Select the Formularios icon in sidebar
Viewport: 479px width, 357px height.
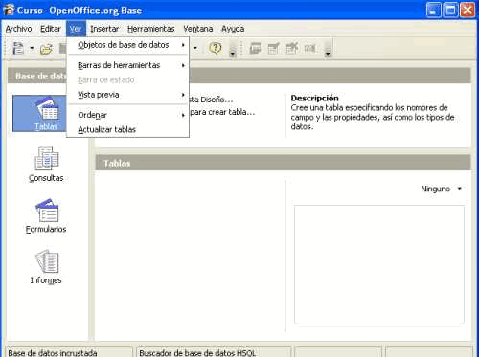point(46,215)
